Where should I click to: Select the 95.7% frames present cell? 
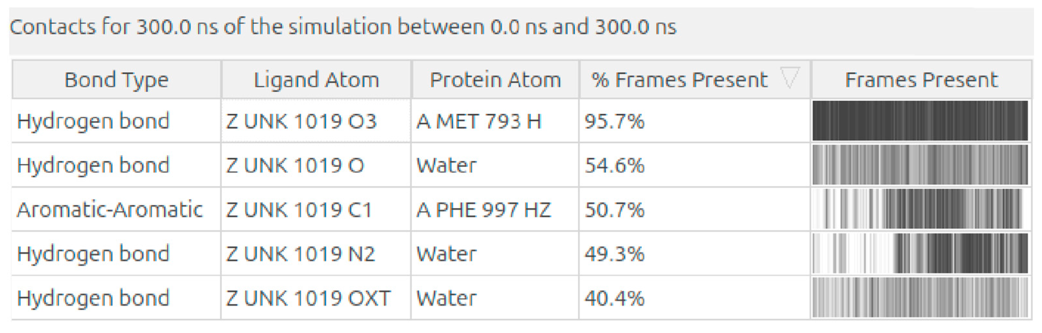click(615, 121)
